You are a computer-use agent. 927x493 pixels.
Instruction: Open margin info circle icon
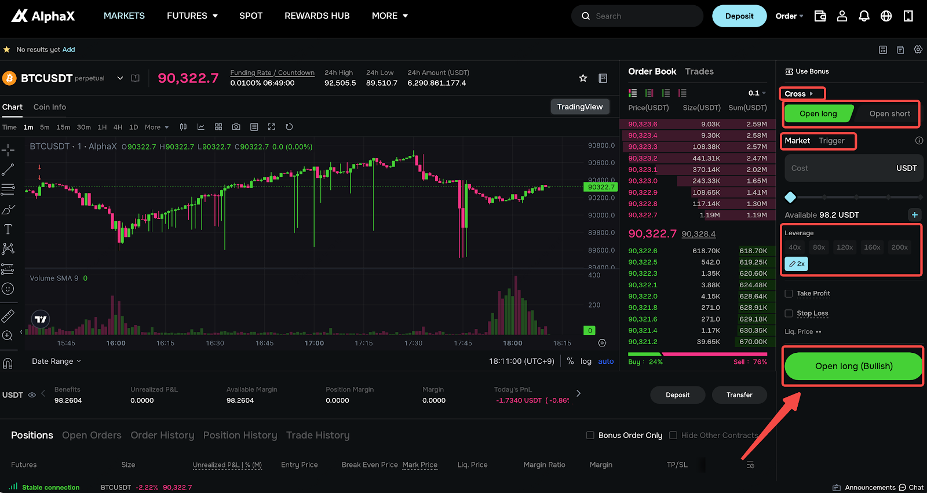(919, 141)
